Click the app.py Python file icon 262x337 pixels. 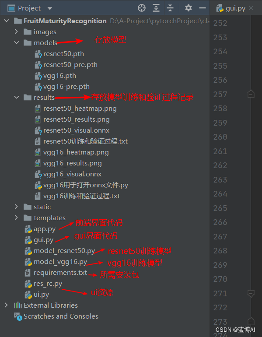[28, 229]
